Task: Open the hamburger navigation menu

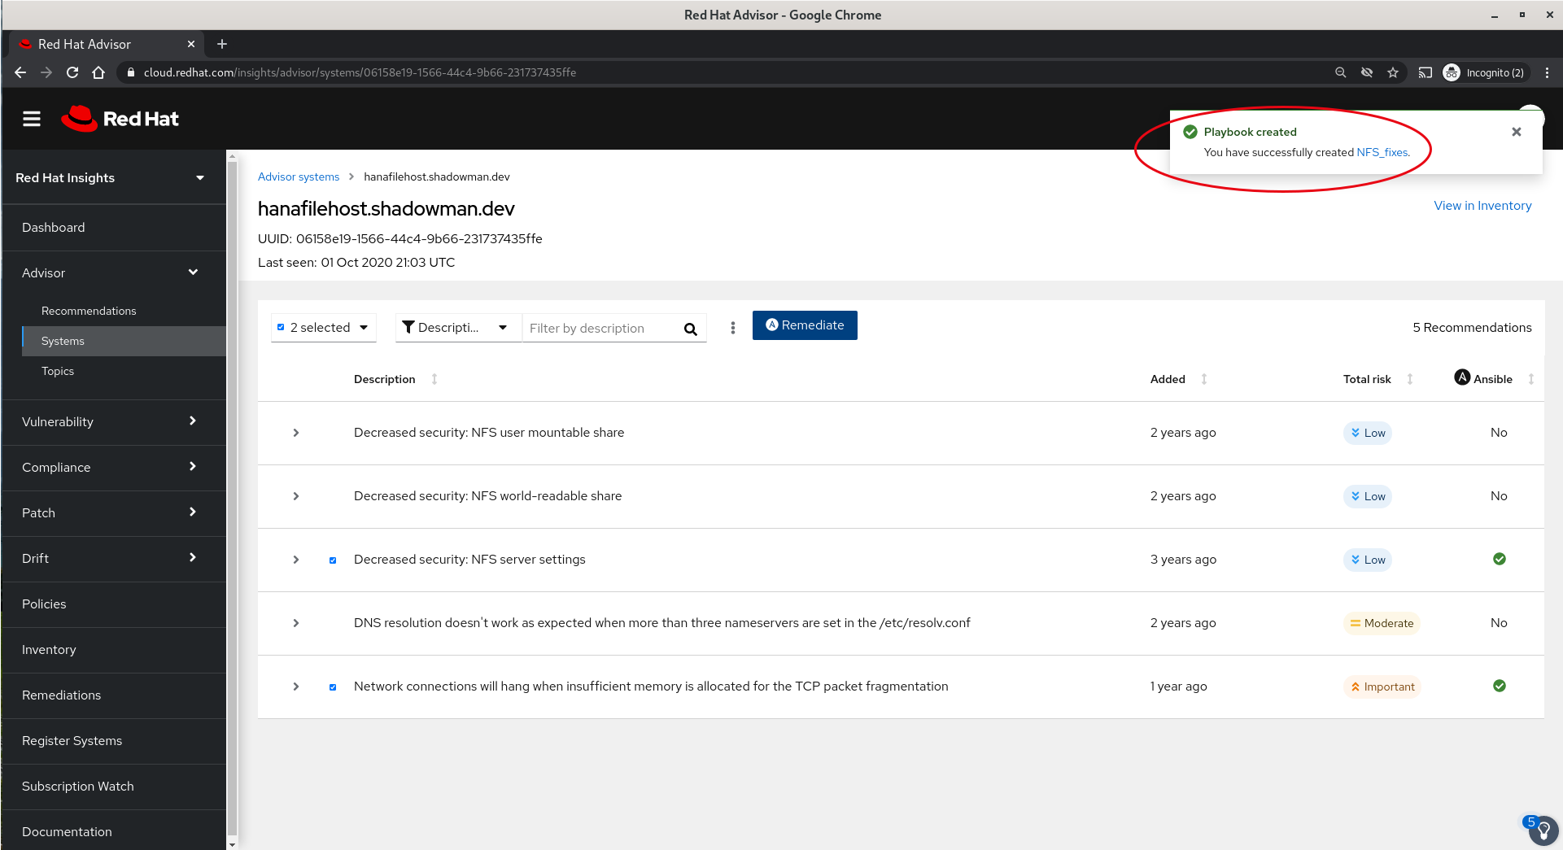Action: click(x=32, y=119)
